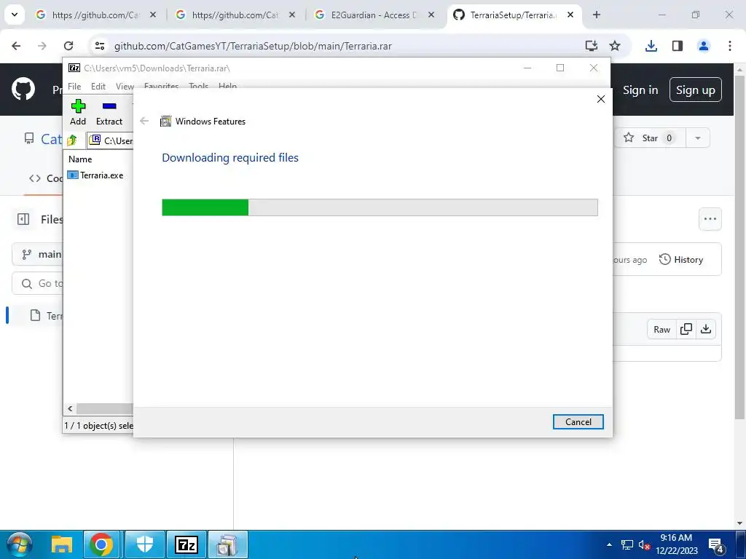Open Chrome downloads icon
Image resolution: width=746 pixels, height=559 pixels.
651,46
